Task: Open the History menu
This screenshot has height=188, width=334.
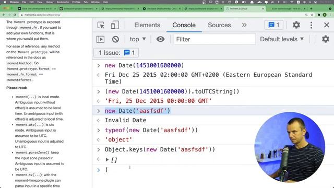Action: click(x=50, y=2)
